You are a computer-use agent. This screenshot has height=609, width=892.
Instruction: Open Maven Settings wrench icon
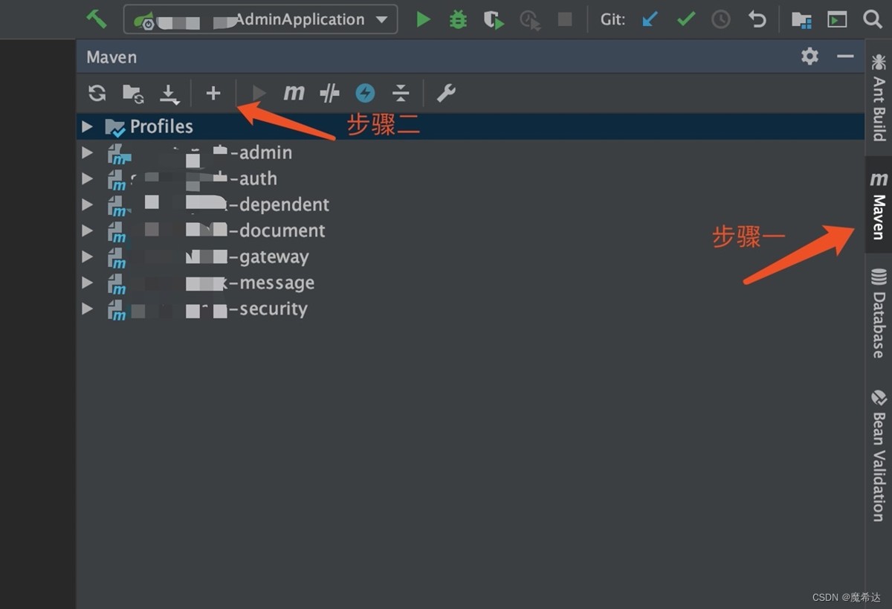click(446, 93)
